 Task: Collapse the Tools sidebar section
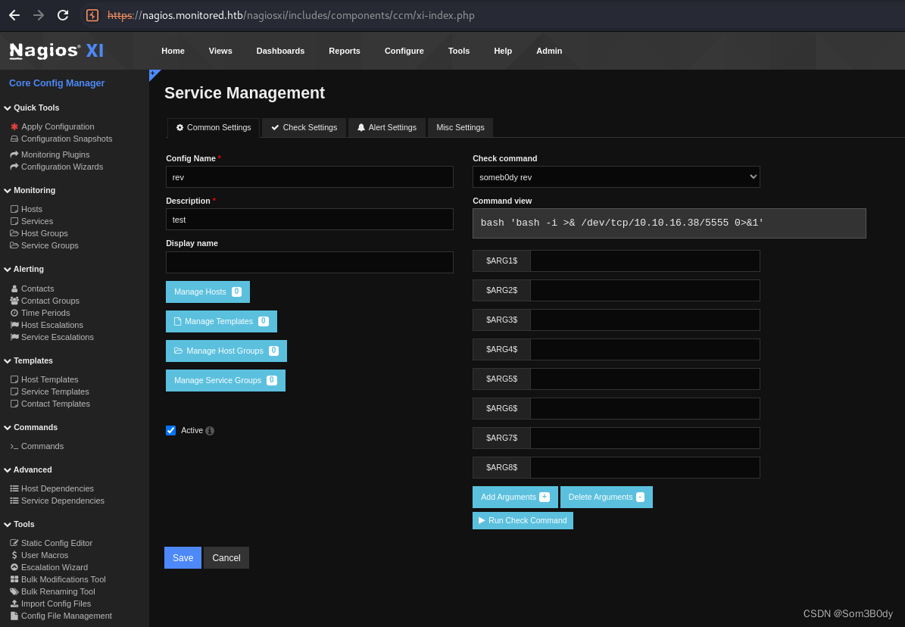pyautogui.click(x=20, y=524)
